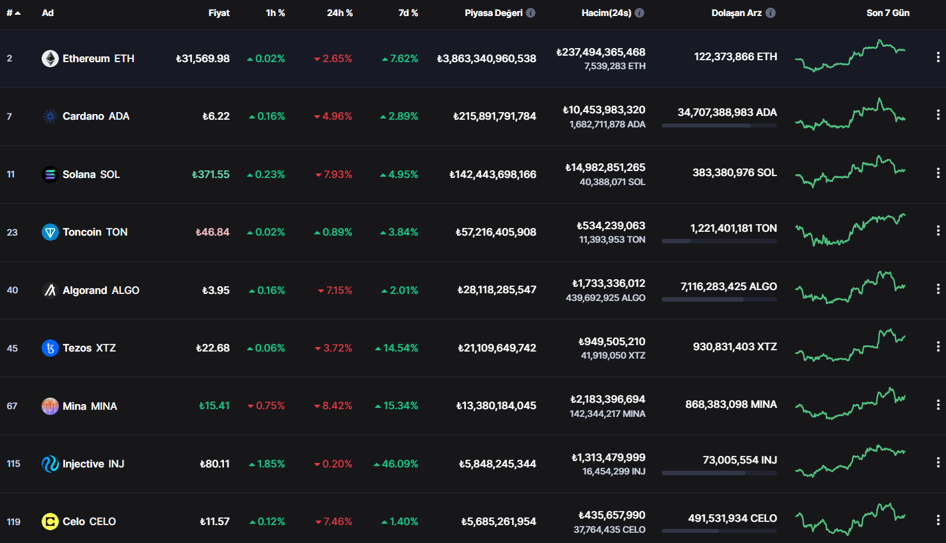Viewport: 946px width, 543px height.
Task: Click Solana volume value ₺14,982,851,265
Action: point(605,167)
